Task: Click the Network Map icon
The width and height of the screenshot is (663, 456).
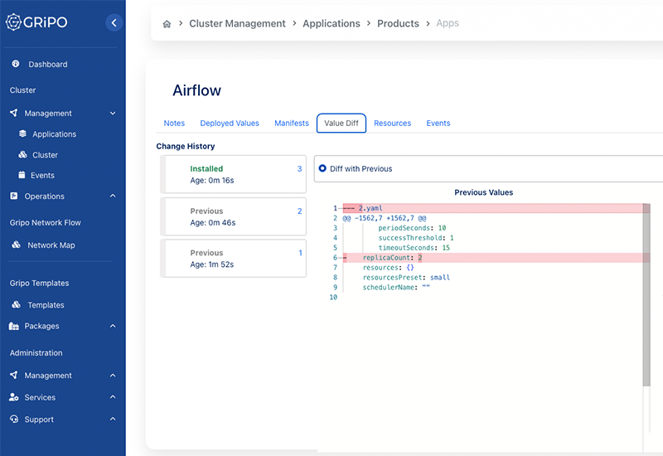Action: [x=16, y=245]
